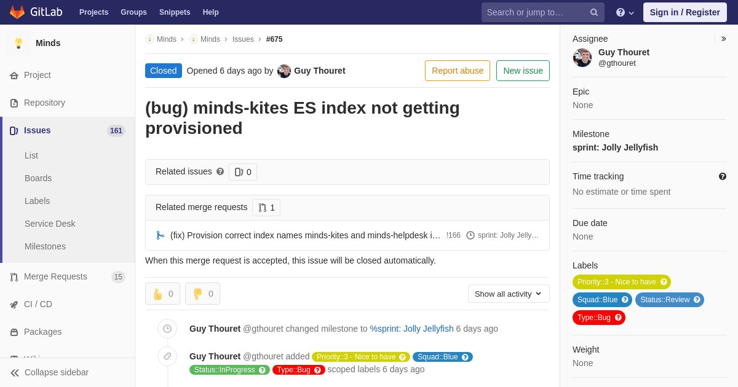
Task: Click the related issues count badge
Action: [x=243, y=172]
